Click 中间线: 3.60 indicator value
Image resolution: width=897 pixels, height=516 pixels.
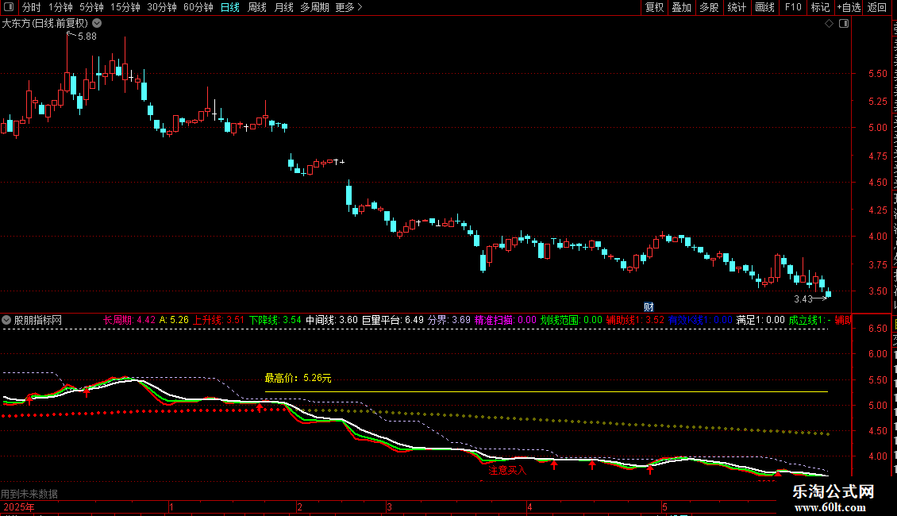[332, 321]
